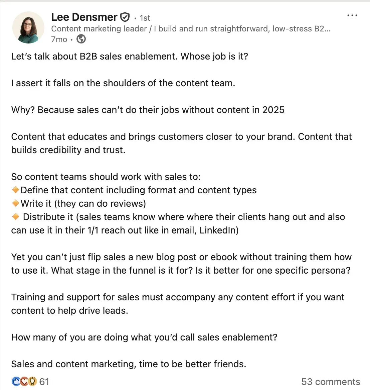
Task: Click the diamond bullet beside Write it
Action: click(15, 203)
